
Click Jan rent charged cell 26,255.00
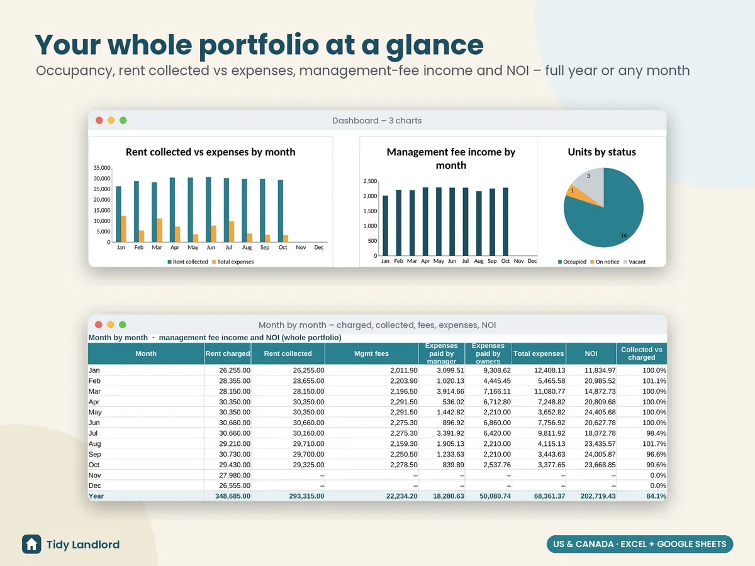(228, 370)
